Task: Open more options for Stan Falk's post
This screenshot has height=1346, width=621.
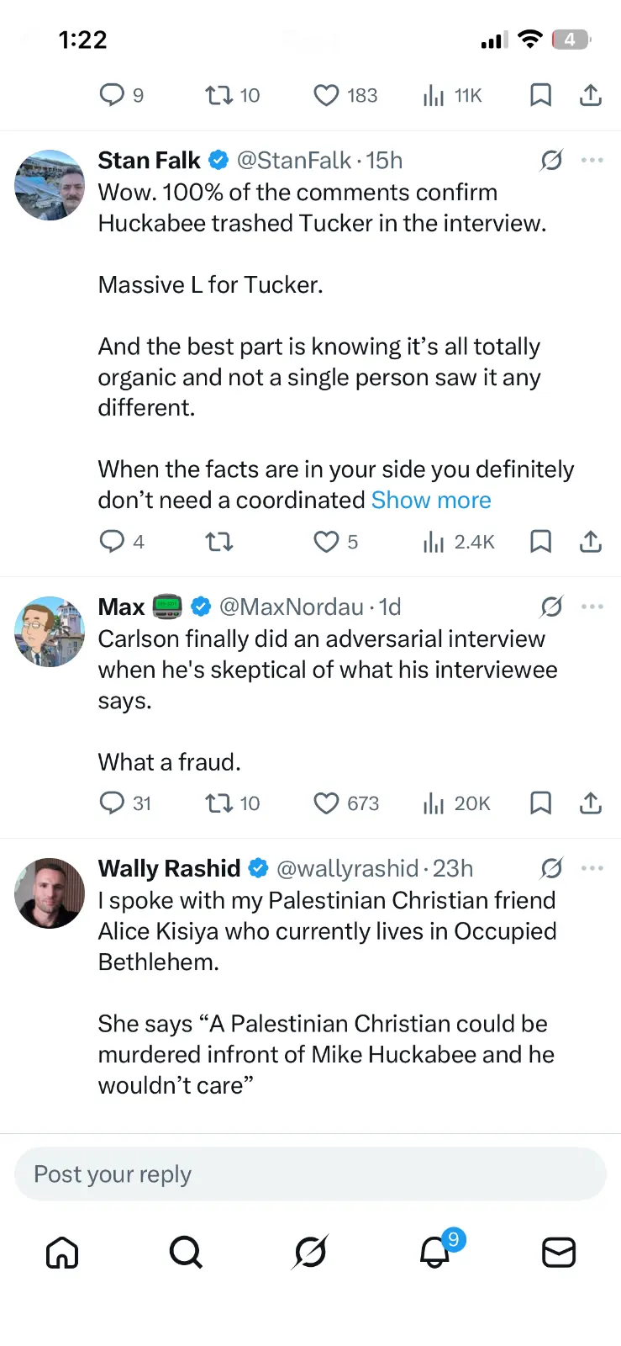Action: tap(592, 160)
